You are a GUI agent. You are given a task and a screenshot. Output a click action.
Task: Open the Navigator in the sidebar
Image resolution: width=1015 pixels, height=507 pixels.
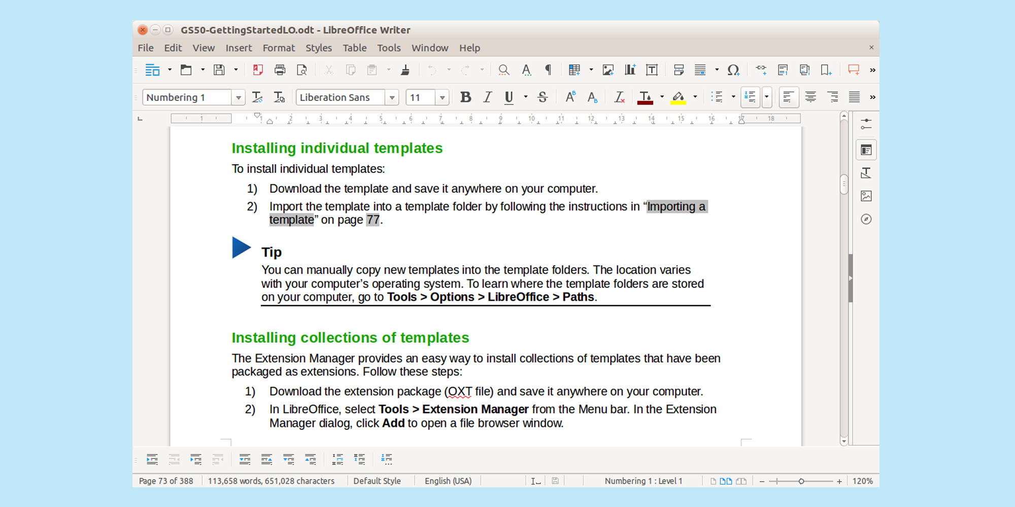(866, 220)
